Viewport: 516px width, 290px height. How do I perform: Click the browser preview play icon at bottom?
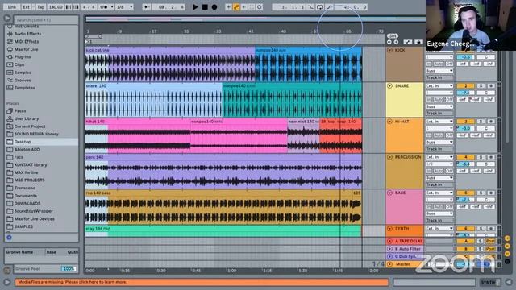[6, 282]
